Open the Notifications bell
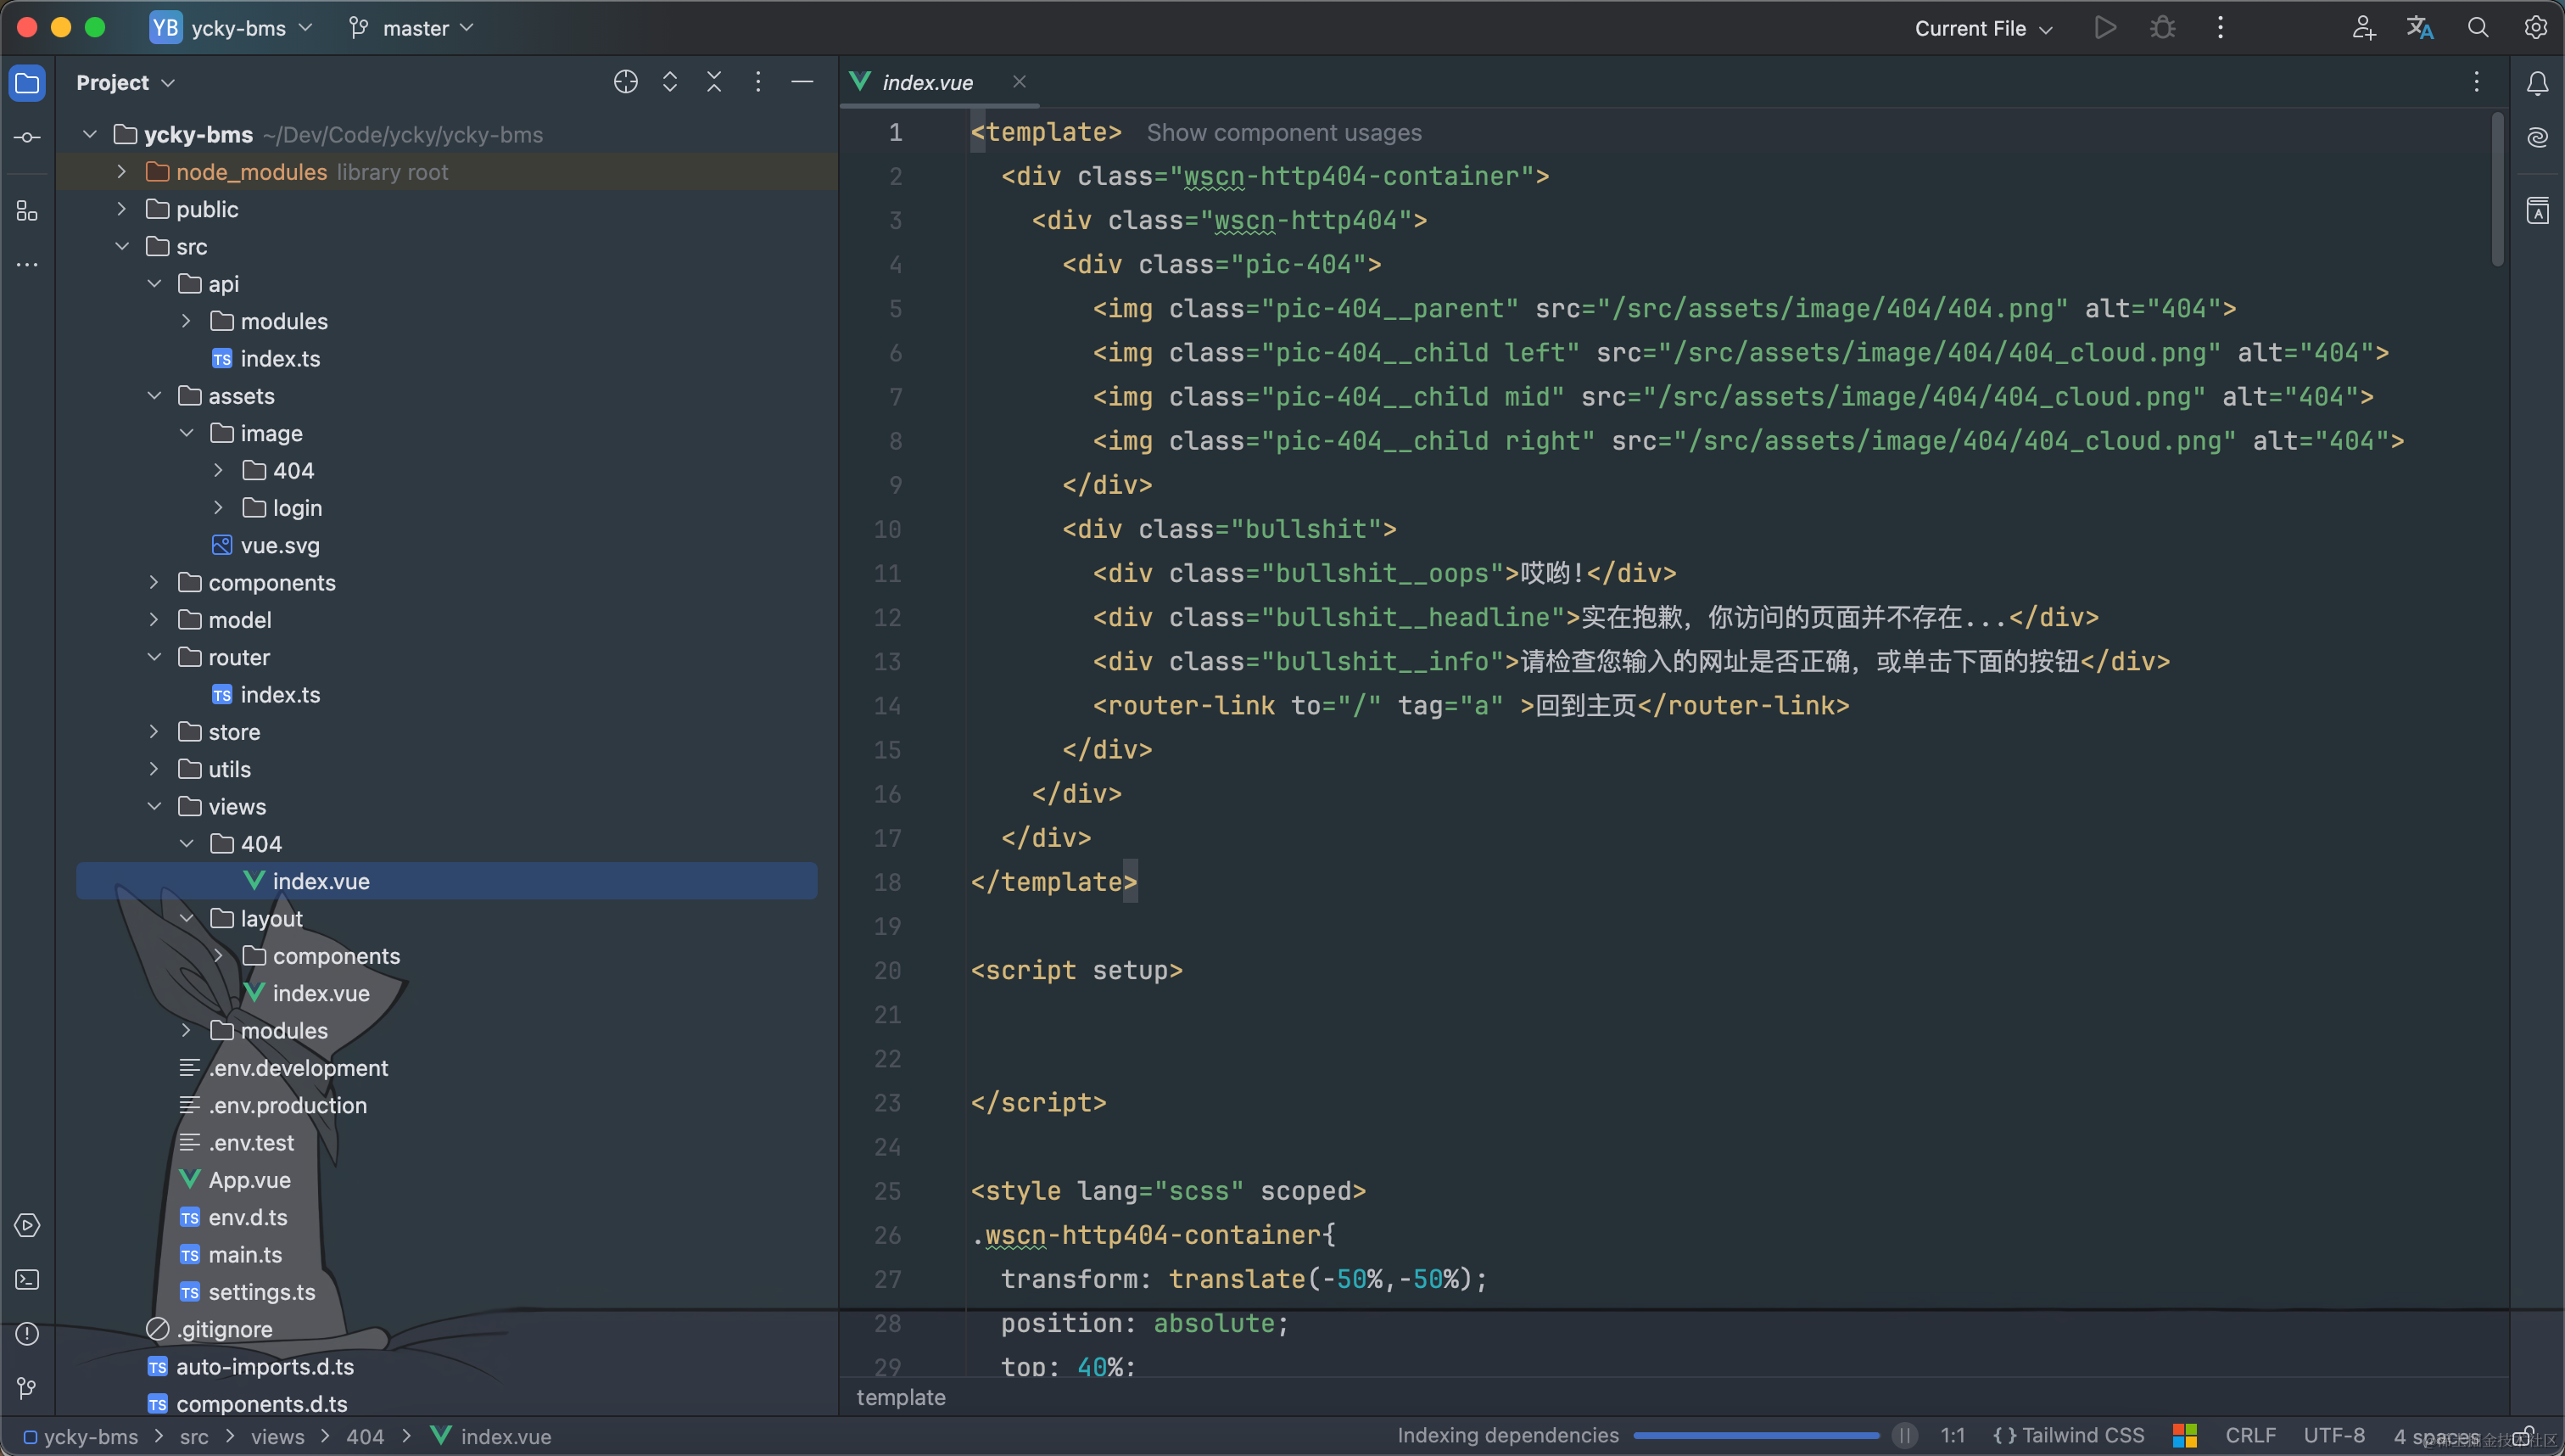Viewport: 2565px width, 1456px height. [x=2537, y=83]
